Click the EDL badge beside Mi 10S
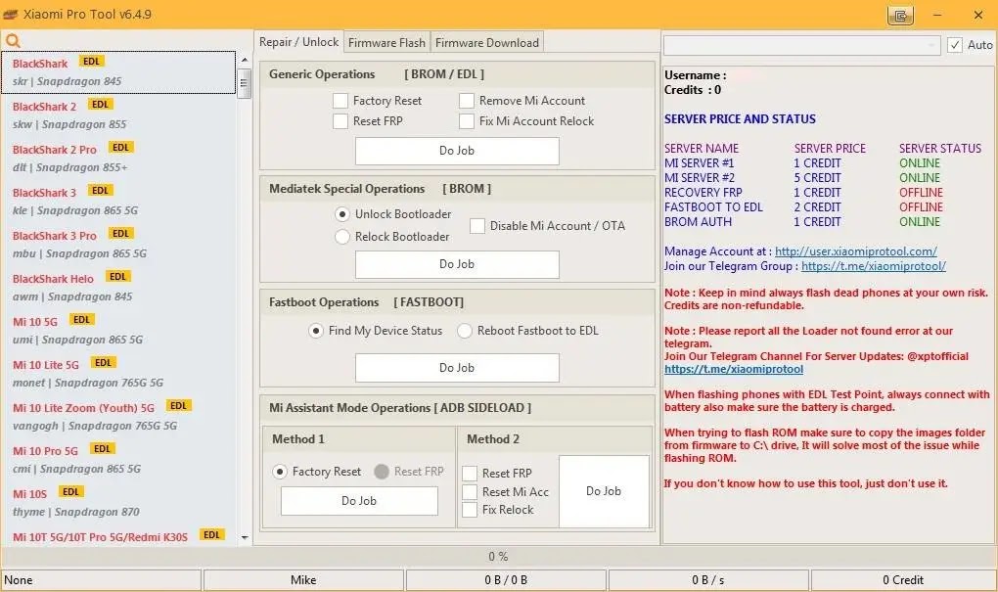The width and height of the screenshot is (998, 592). [70, 492]
